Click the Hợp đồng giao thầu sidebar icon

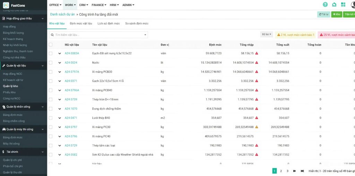[x=4, y=19]
